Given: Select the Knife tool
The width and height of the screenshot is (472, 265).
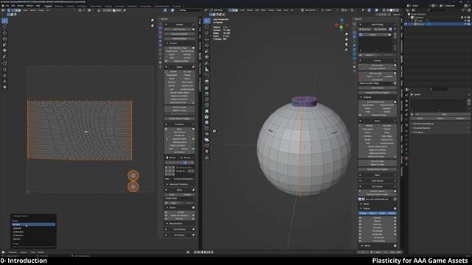Looking at the screenshot, I should (206, 105).
